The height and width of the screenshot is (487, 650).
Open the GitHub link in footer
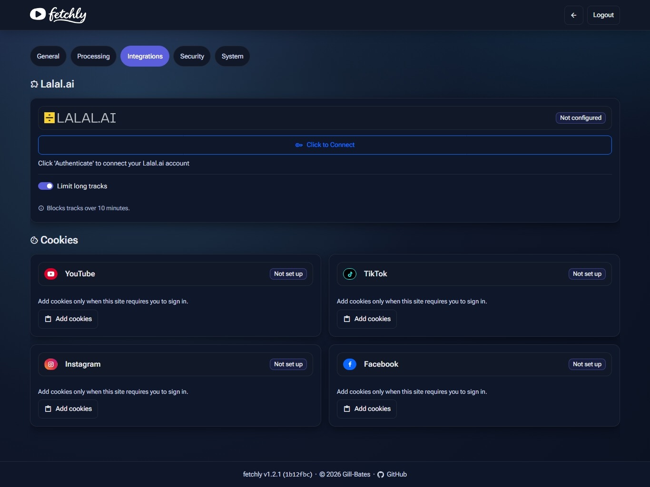click(392, 474)
